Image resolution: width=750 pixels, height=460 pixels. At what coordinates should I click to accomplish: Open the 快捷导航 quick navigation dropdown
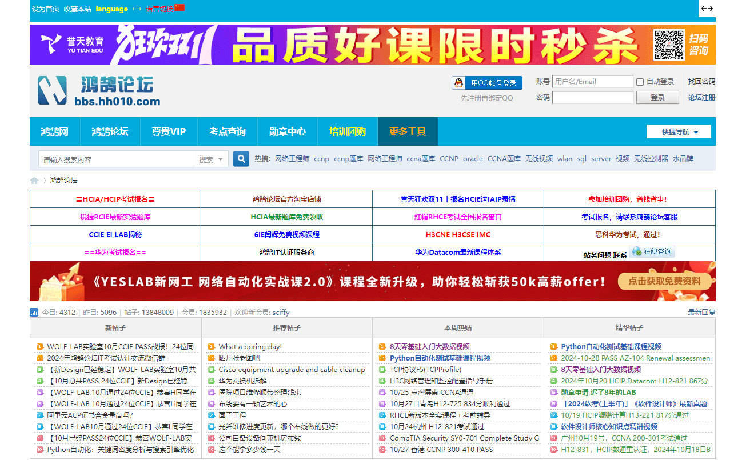[678, 131]
